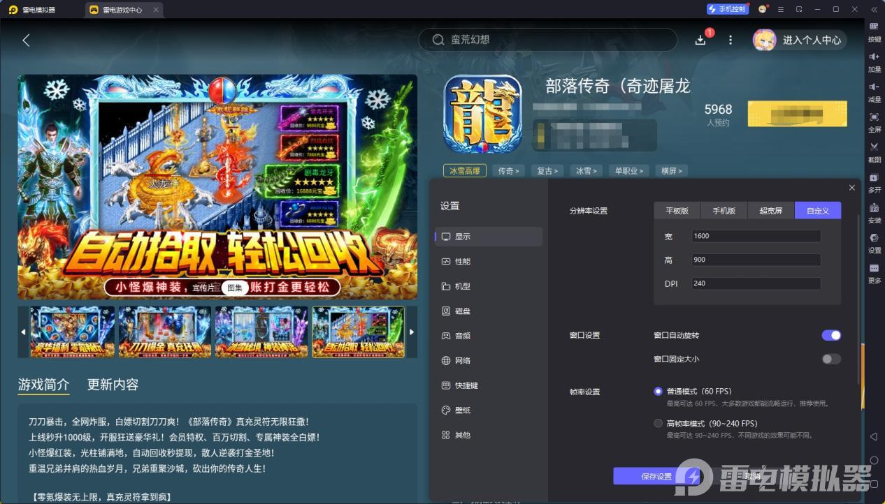This screenshot has width=885, height=504.
Task: Click the 手机控制 phone control button
Action: click(727, 9)
